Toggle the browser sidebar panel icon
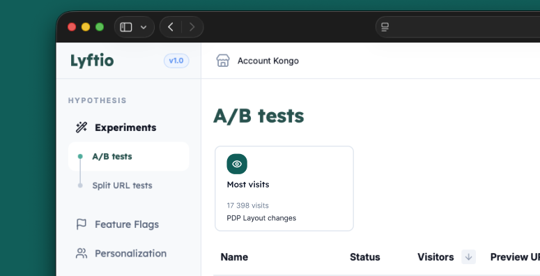This screenshot has height=276, width=540. coord(125,27)
